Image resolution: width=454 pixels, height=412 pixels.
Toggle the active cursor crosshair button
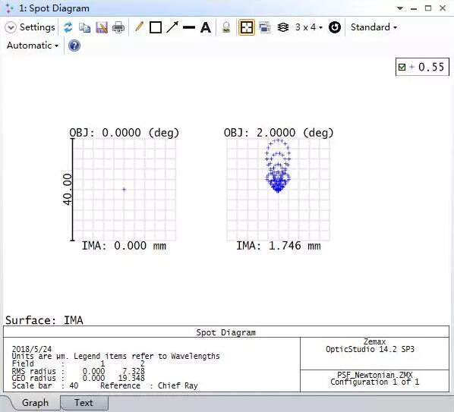247,27
